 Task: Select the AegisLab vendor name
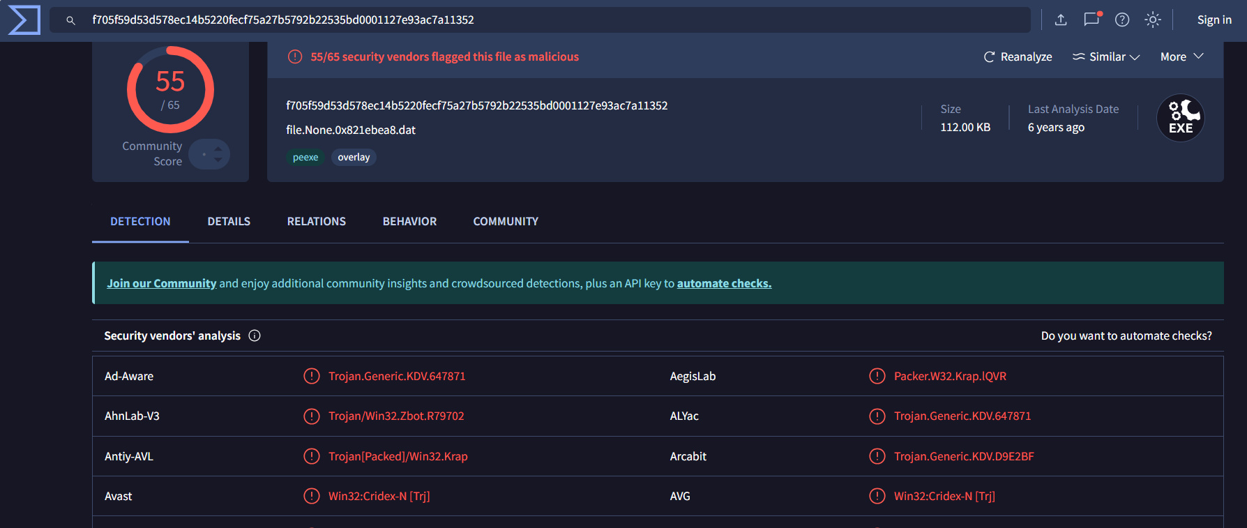click(x=693, y=376)
